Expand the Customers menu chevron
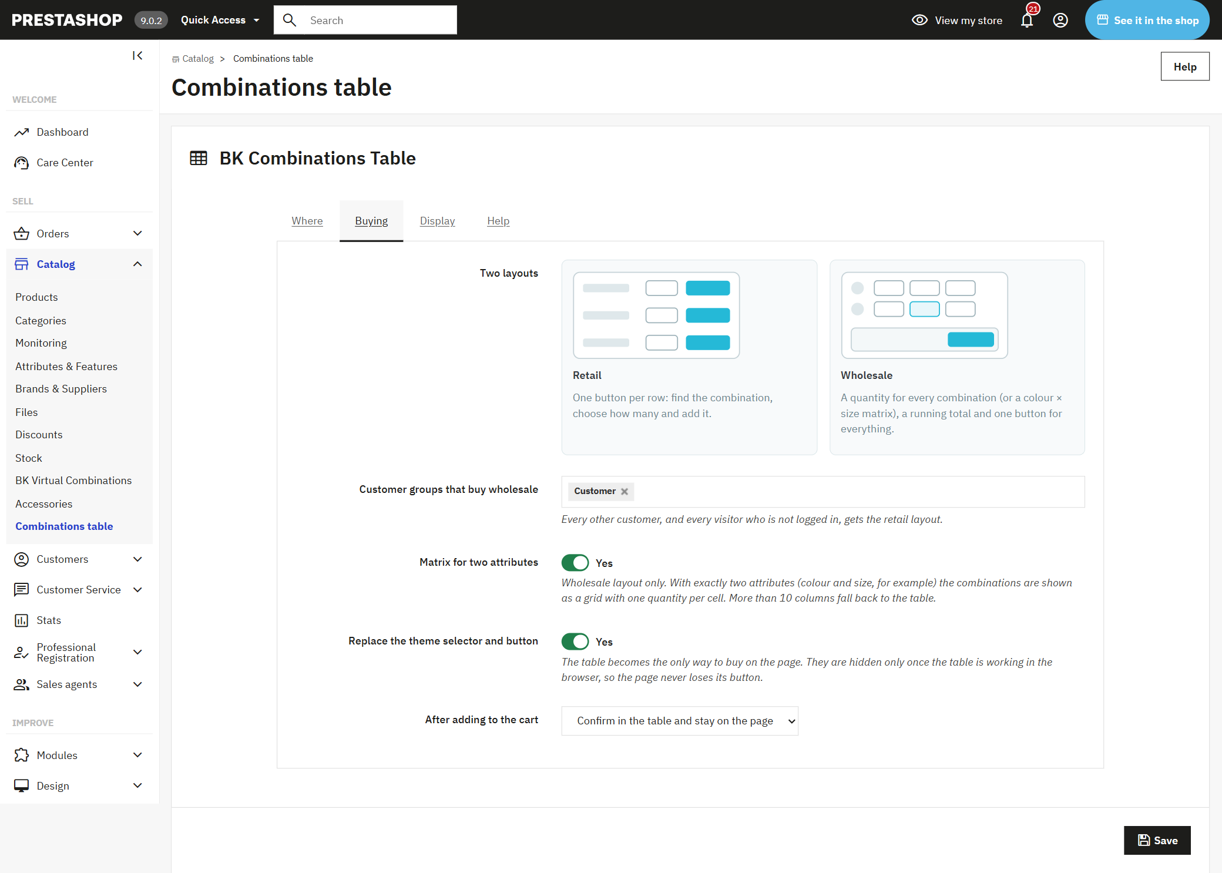 [137, 559]
